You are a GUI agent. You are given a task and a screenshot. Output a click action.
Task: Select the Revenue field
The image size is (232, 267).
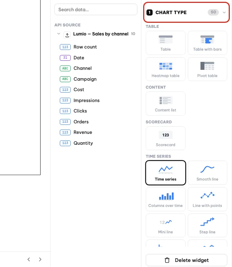click(83, 132)
